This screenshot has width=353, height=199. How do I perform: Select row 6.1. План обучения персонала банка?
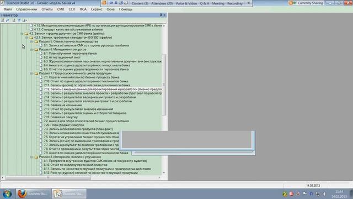[x=70, y=54]
